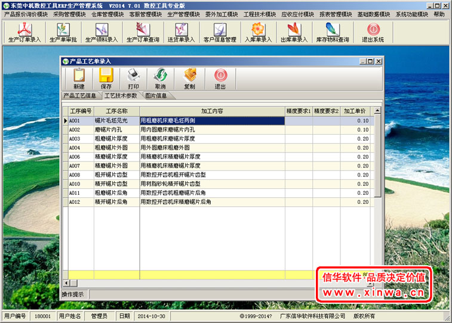452x323 pixels.
Task: Open the 帮助 menu
Action: click(x=439, y=14)
